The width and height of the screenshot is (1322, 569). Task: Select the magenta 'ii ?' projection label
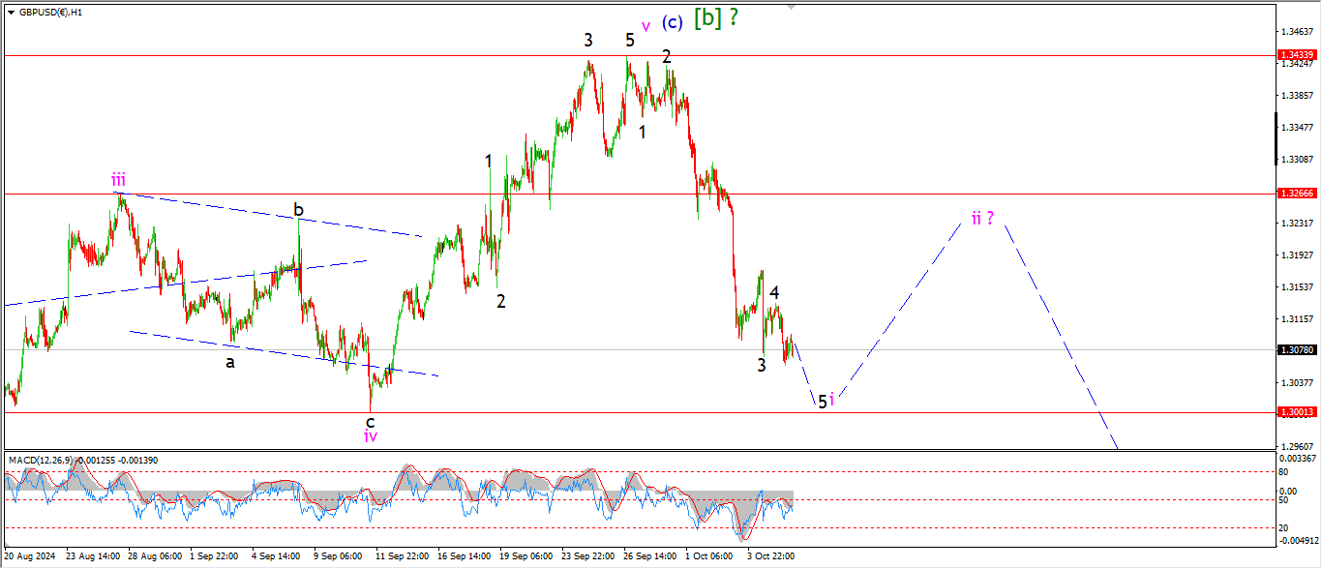click(982, 219)
